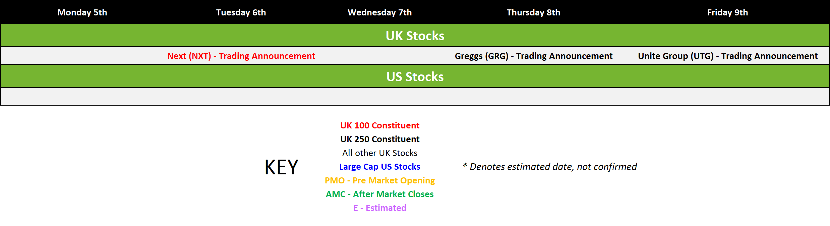830x226 pixels.
Task: Select the Tuesday 6th column header
Action: click(x=241, y=12)
